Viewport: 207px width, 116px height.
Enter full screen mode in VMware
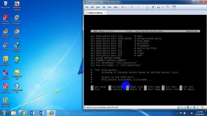point(163,7)
